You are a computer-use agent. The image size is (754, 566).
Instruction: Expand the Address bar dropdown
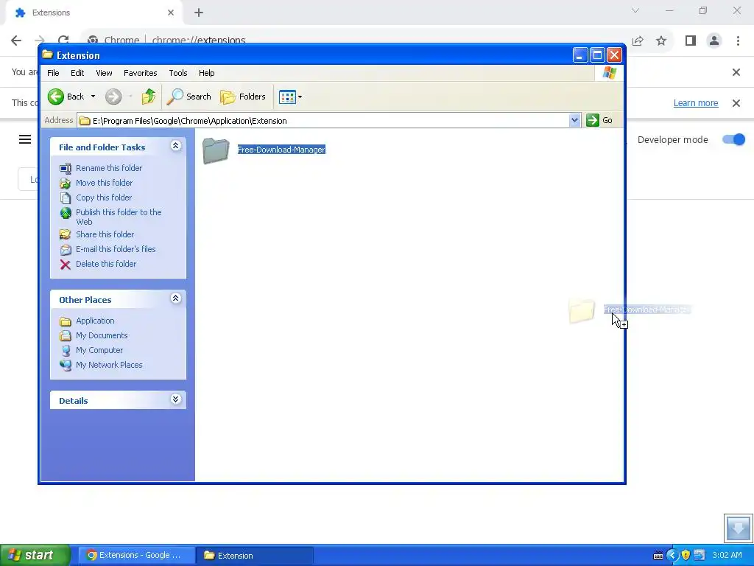point(574,120)
